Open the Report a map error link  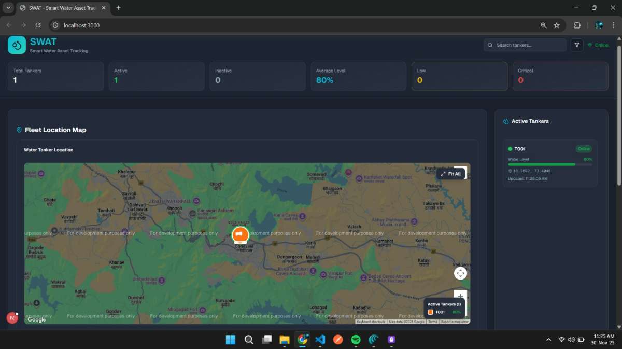pos(455,322)
